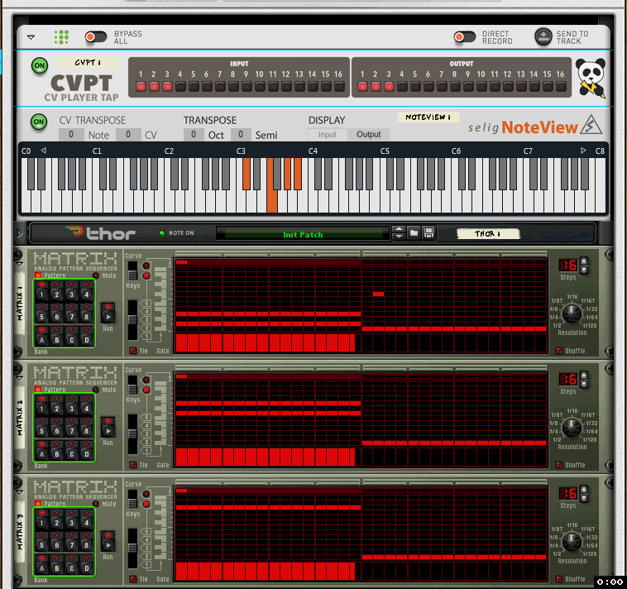Toggle the Bypass All switch

tap(96, 37)
